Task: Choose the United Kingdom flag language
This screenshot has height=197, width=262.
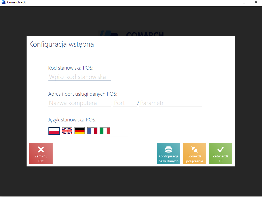Action: [x=67, y=131]
